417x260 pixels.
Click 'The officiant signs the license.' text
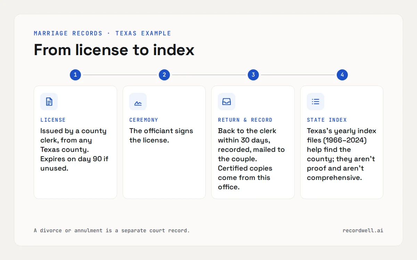[161, 136]
